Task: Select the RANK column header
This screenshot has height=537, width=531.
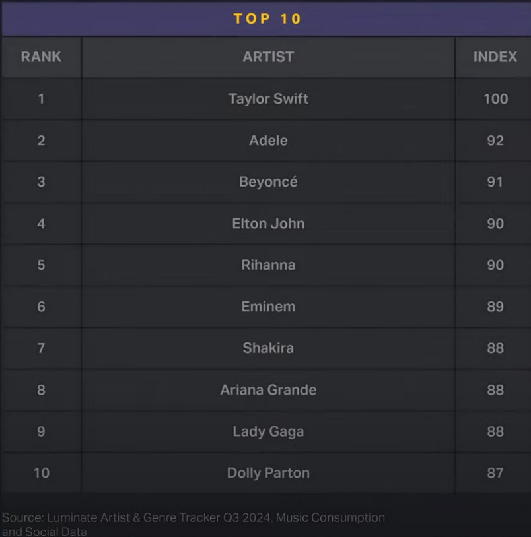Action: pyautogui.click(x=41, y=57)
